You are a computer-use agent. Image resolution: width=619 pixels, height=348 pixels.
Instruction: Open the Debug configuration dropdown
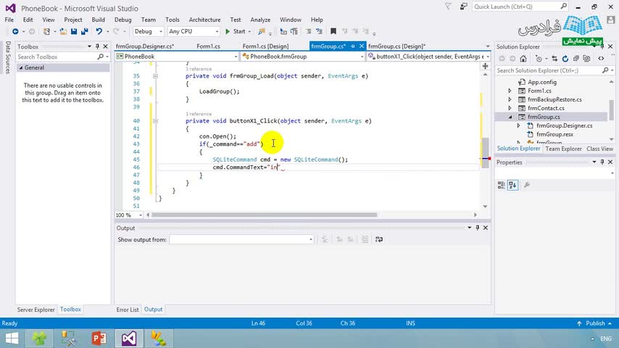[149, 32]
